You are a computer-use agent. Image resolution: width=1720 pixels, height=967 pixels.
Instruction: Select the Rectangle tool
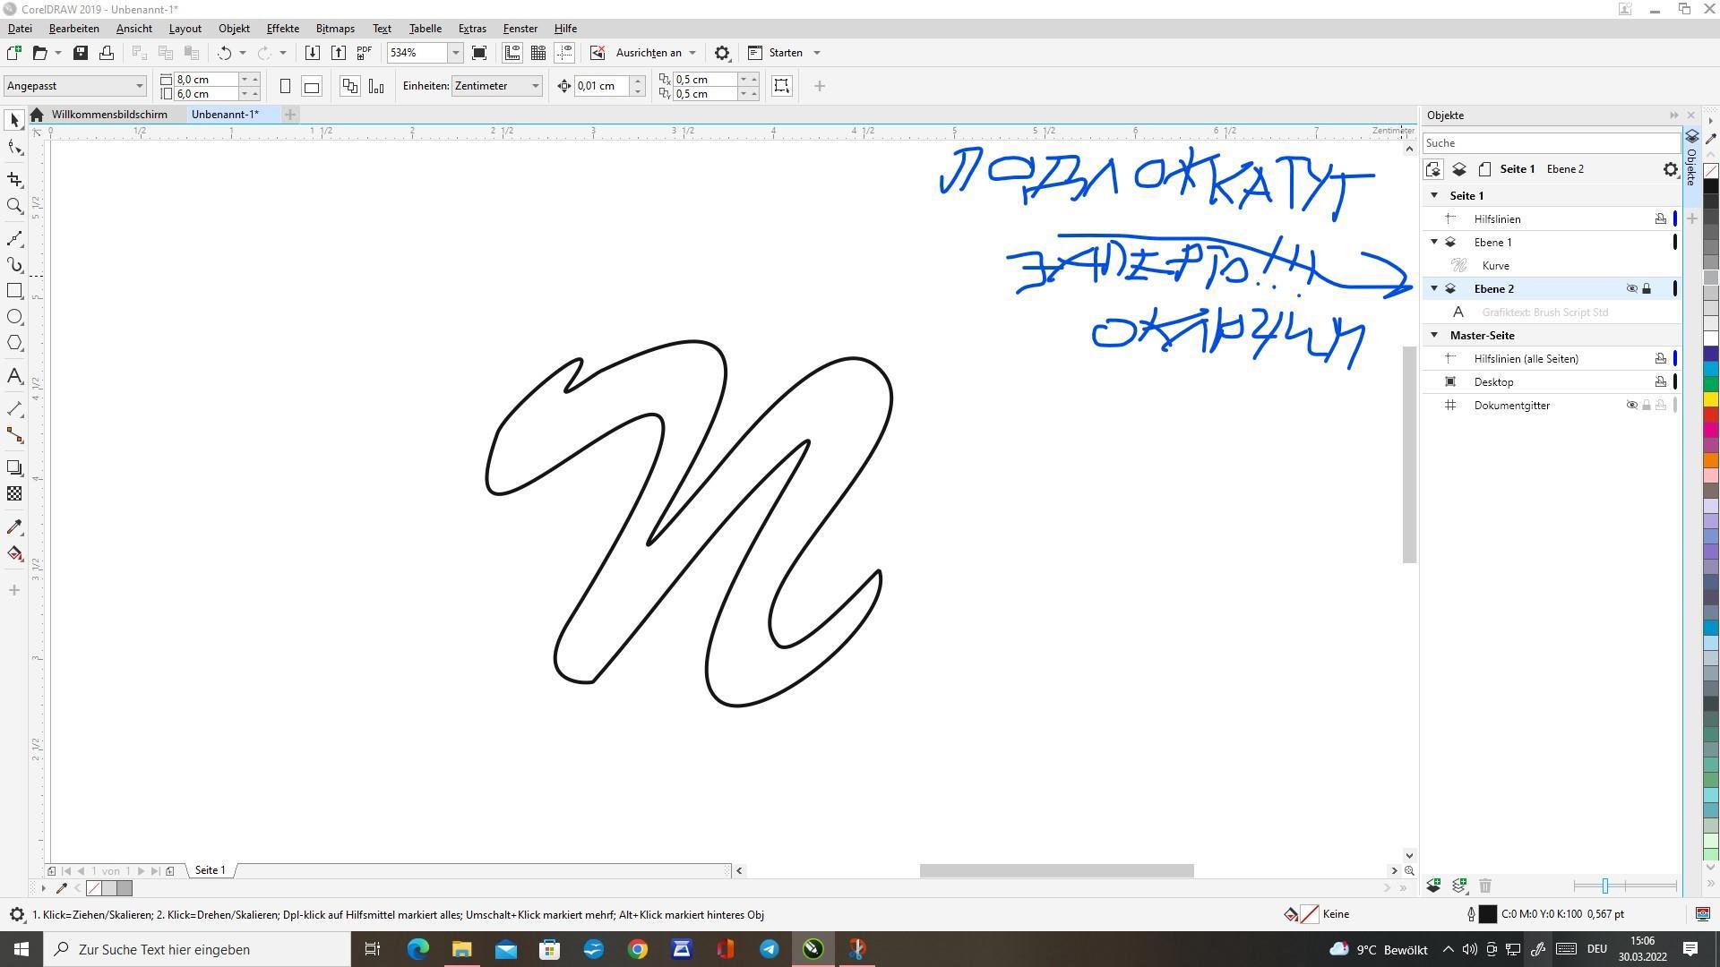[x=14, y=291]
